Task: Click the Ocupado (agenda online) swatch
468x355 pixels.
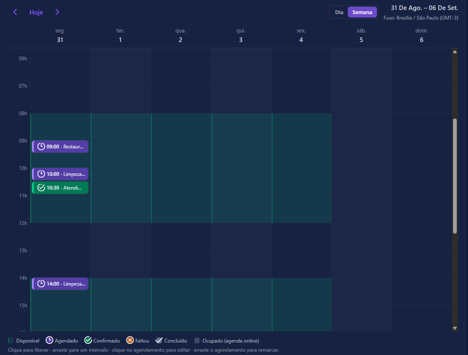Action: coord(197,340)
